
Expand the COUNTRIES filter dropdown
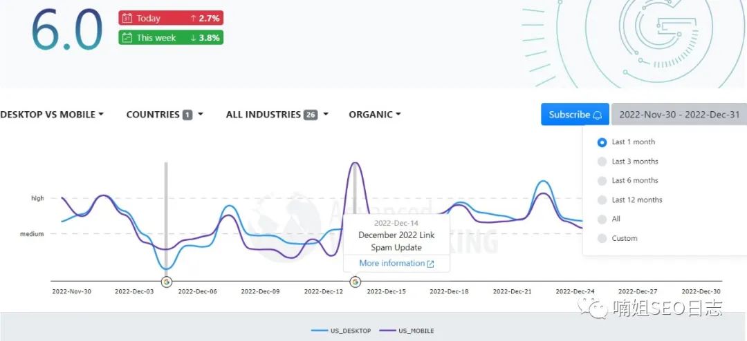(165, 114)
